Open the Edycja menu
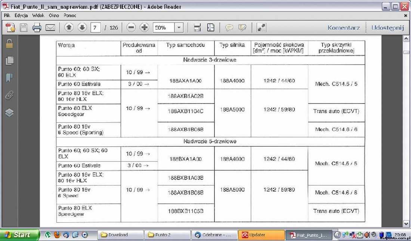411x241 pixels. click(21, 15)
